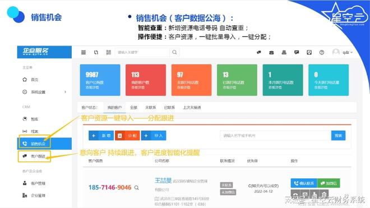370x208 pixels.
Task: Toggle the hamburger menu in the top bar
Action: point(84,52)
